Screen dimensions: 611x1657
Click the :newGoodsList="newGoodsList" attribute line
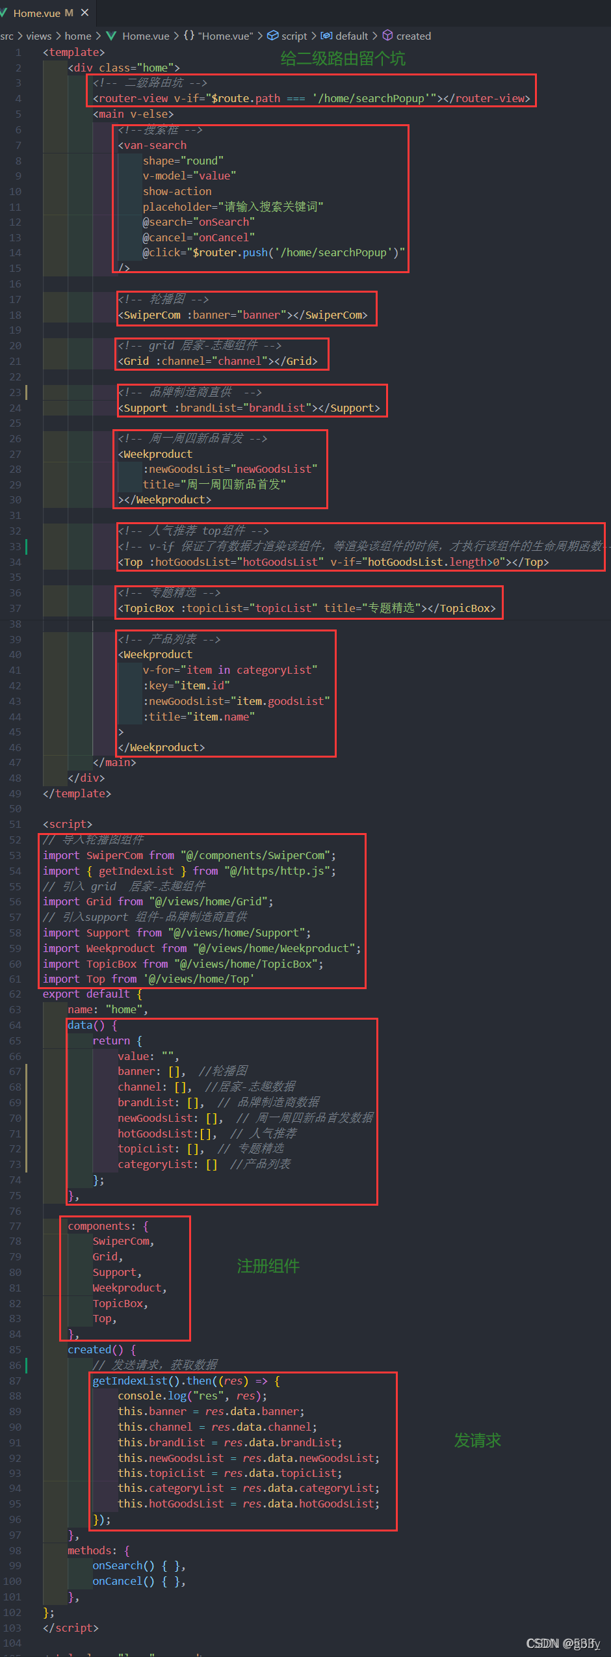(230, 469)
